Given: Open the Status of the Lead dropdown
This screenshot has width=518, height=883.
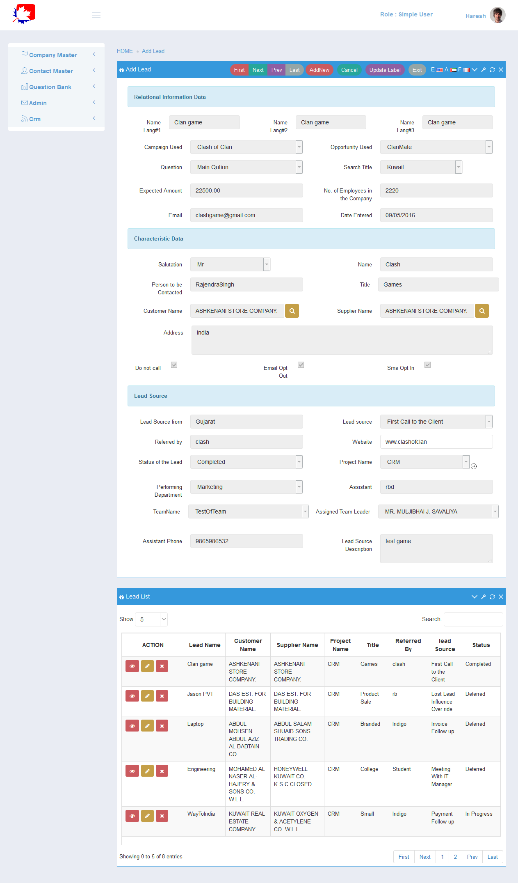Looking at the screenshot, I should coord(246,462).
